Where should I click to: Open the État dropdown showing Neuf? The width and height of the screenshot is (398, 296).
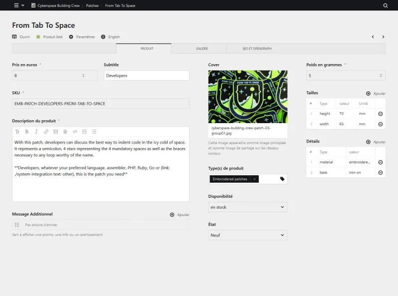tap(248, 235)
